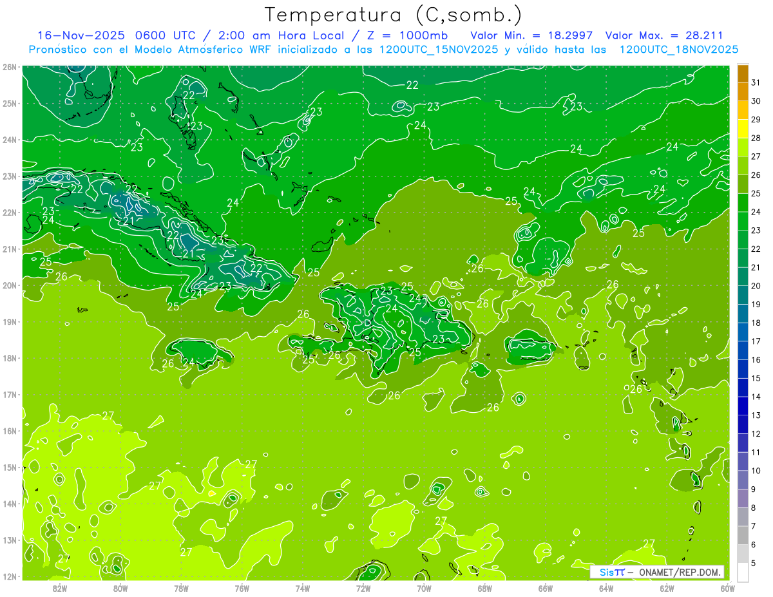Click the '19N' latitude axis label
Image resolution: width=773 pixels, height=597 pixels.
[10, 322]
